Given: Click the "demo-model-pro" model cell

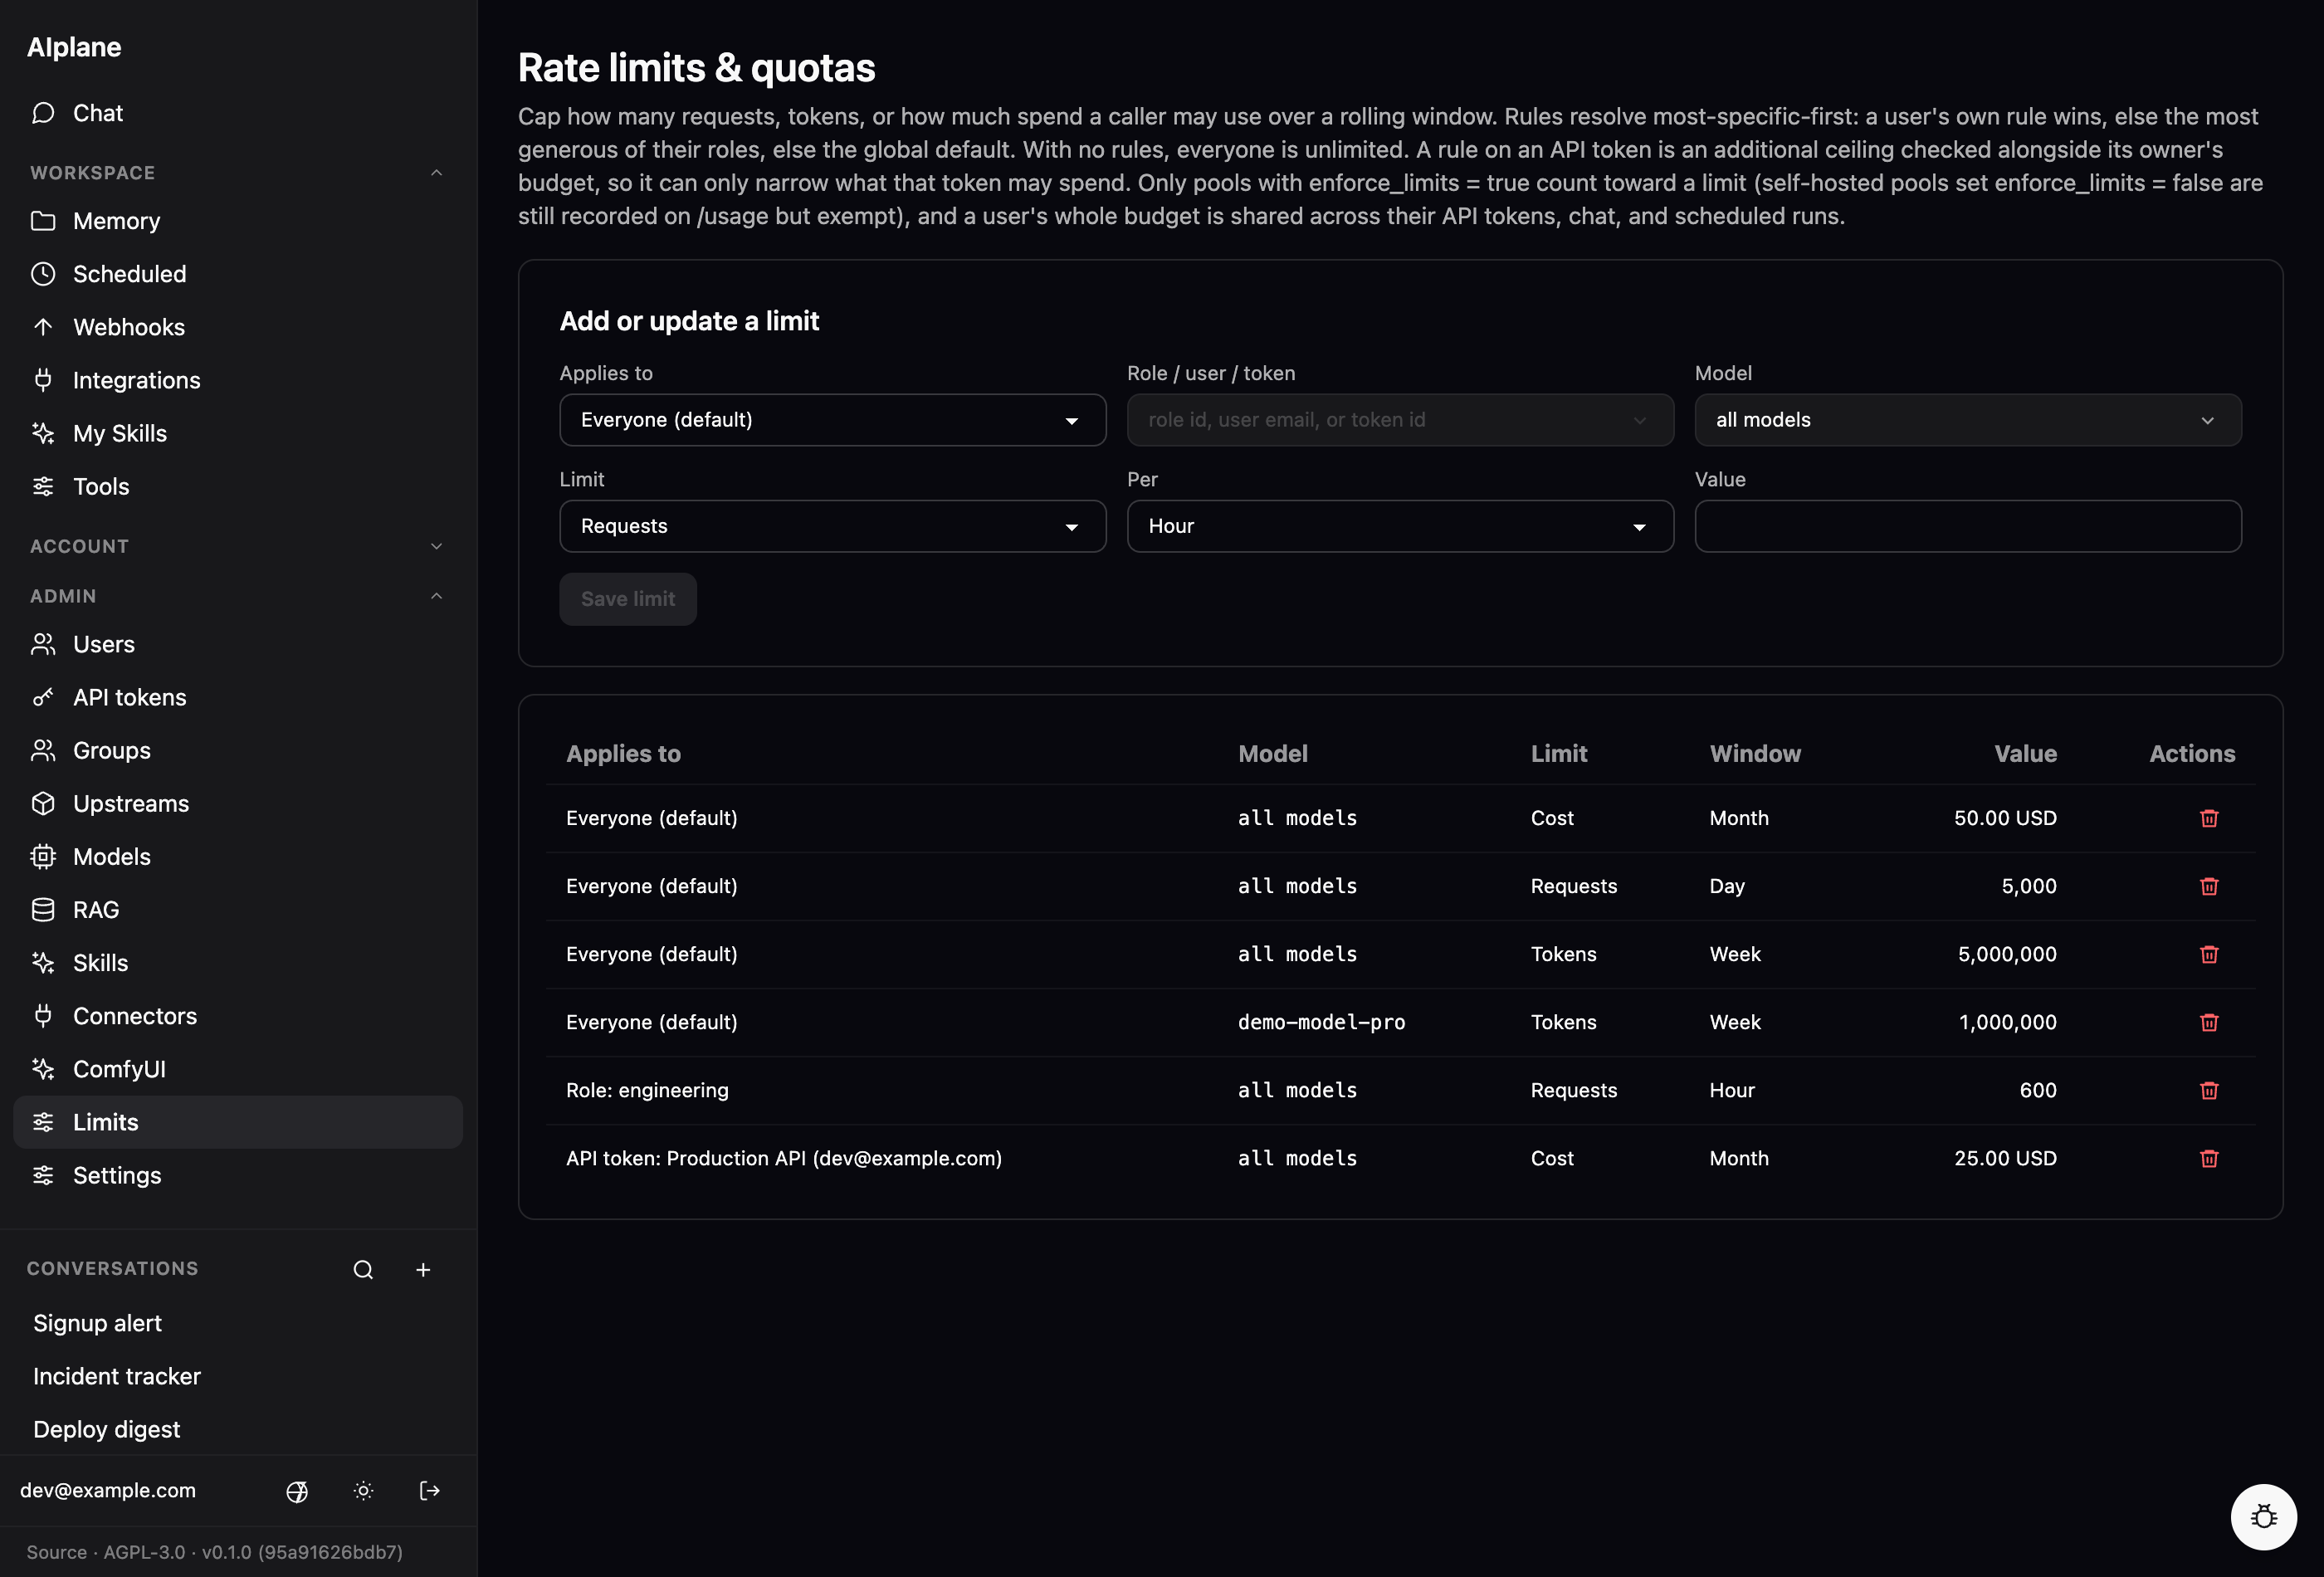Looking at the screenshot, I should click(x=1321, y=1022).
